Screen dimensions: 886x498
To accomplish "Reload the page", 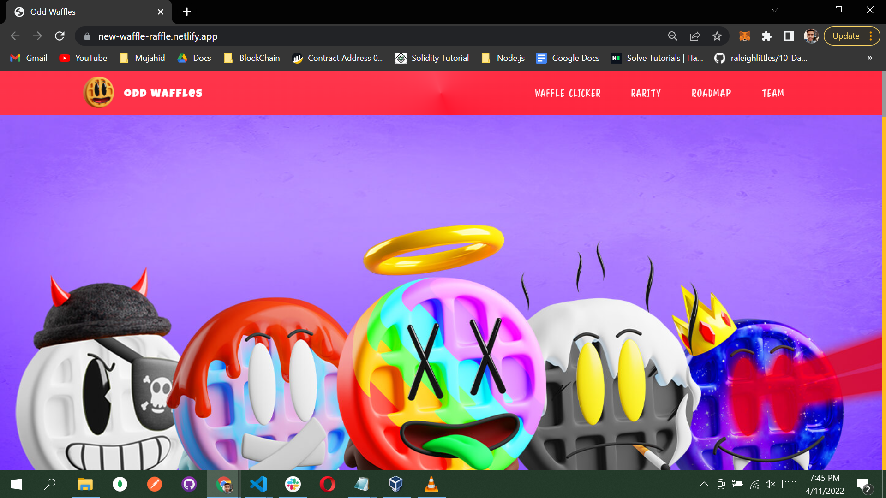I will (60, 36).
